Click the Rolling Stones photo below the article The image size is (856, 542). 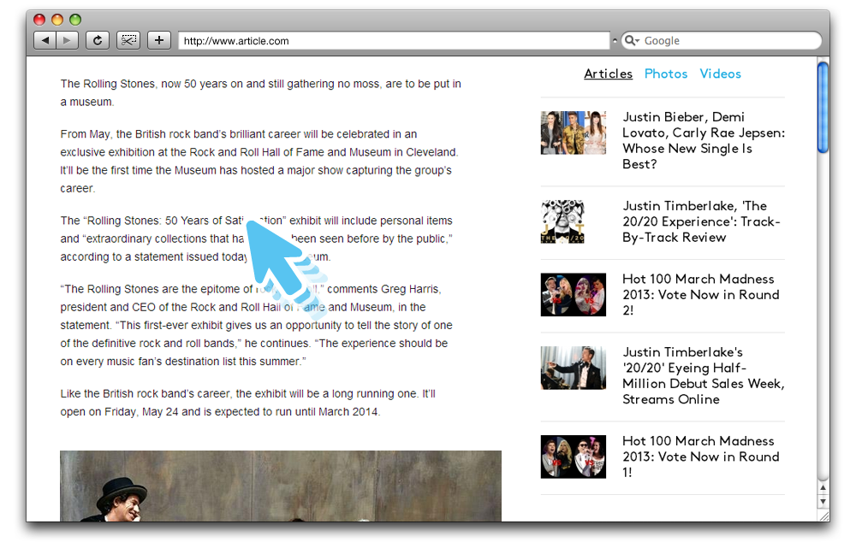point(281,486)
